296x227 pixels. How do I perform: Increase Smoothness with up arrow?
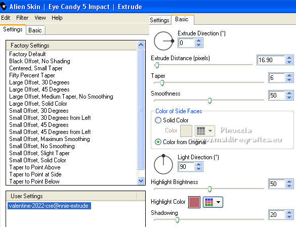click(289, 93)
